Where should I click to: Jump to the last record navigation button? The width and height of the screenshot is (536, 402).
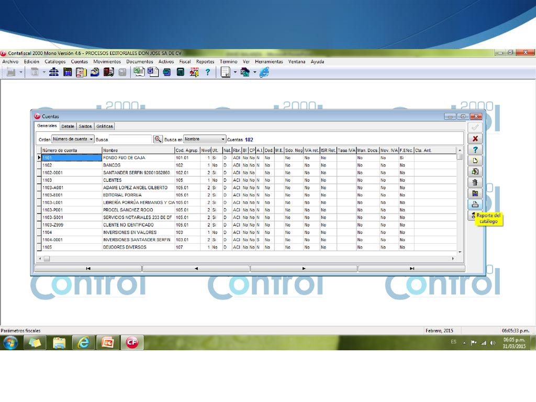point(411,269)
